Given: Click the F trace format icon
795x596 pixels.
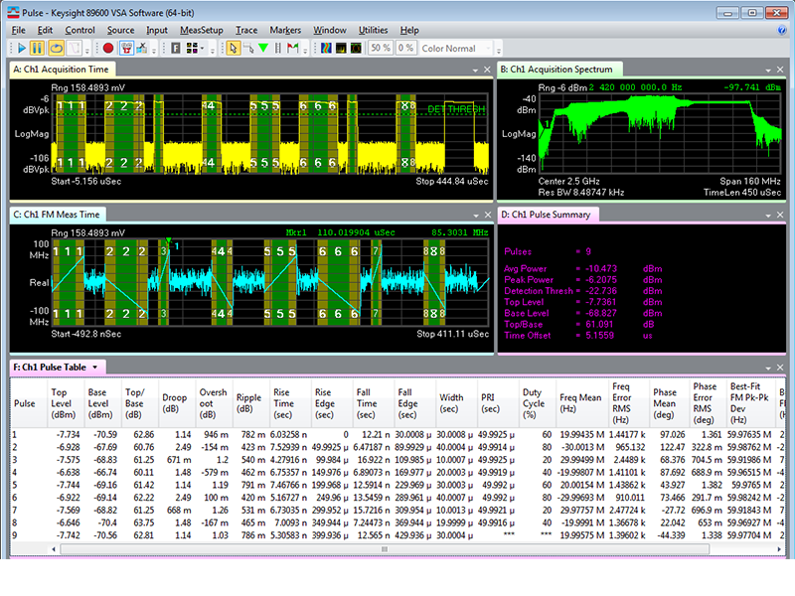Looking at the screenshot, I should (175, 48).
